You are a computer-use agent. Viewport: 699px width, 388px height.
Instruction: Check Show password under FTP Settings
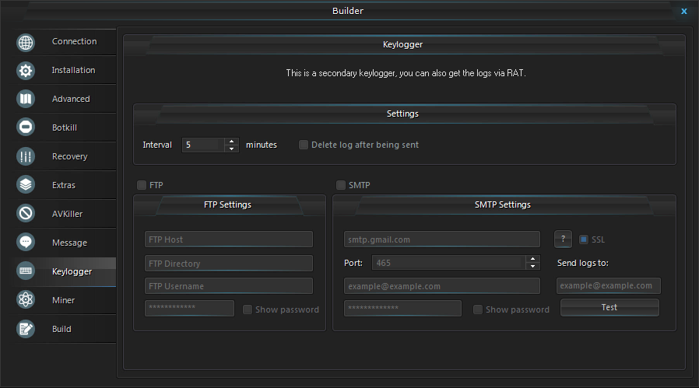point(248,309)
